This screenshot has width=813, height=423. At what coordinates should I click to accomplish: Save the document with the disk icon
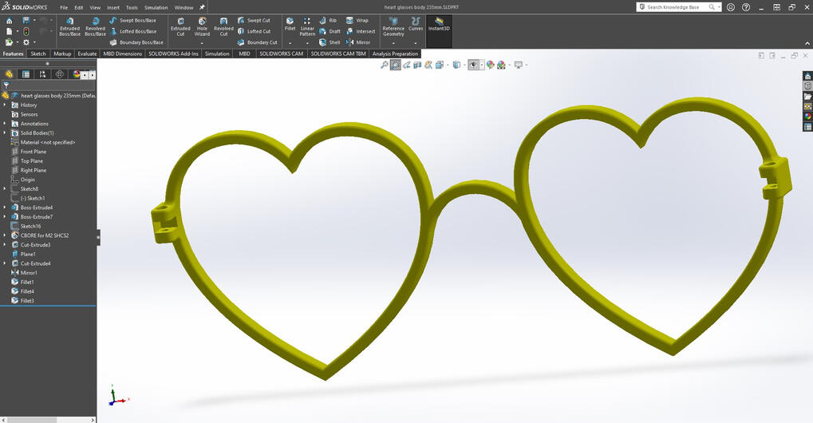[x=26, y=20]
